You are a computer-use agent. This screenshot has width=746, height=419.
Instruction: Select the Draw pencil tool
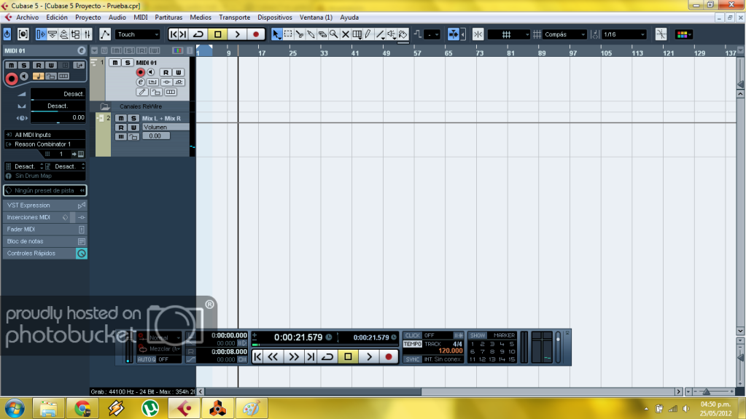(x=368, y=34)
